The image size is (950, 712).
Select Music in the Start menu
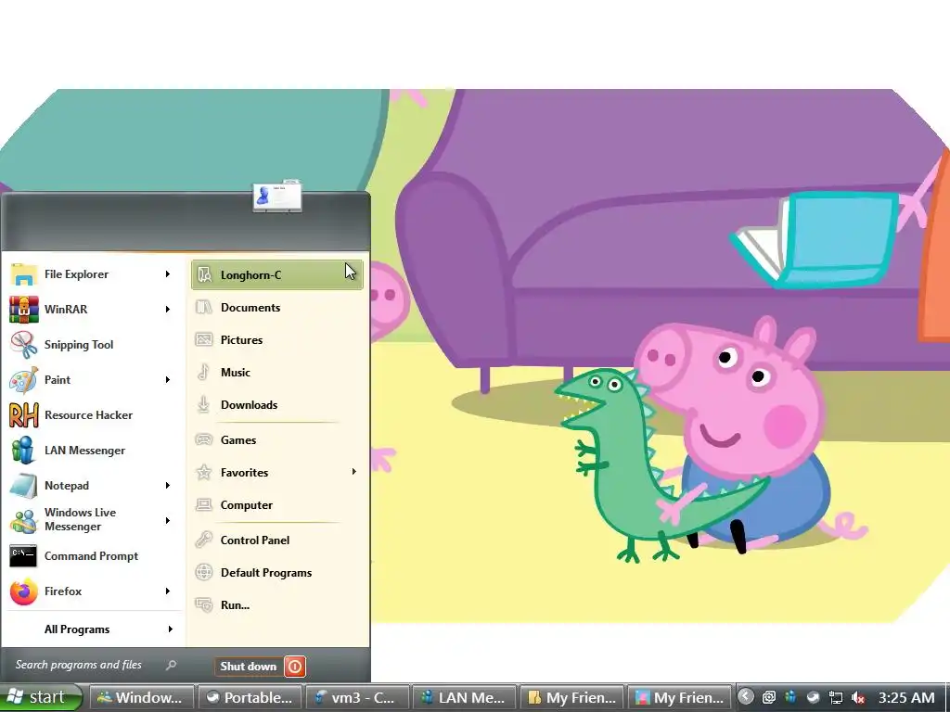276,373
